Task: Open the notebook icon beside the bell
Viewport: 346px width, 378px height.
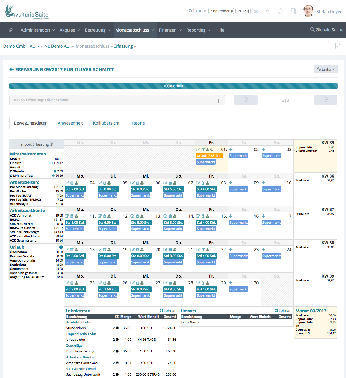Action: 293,11
